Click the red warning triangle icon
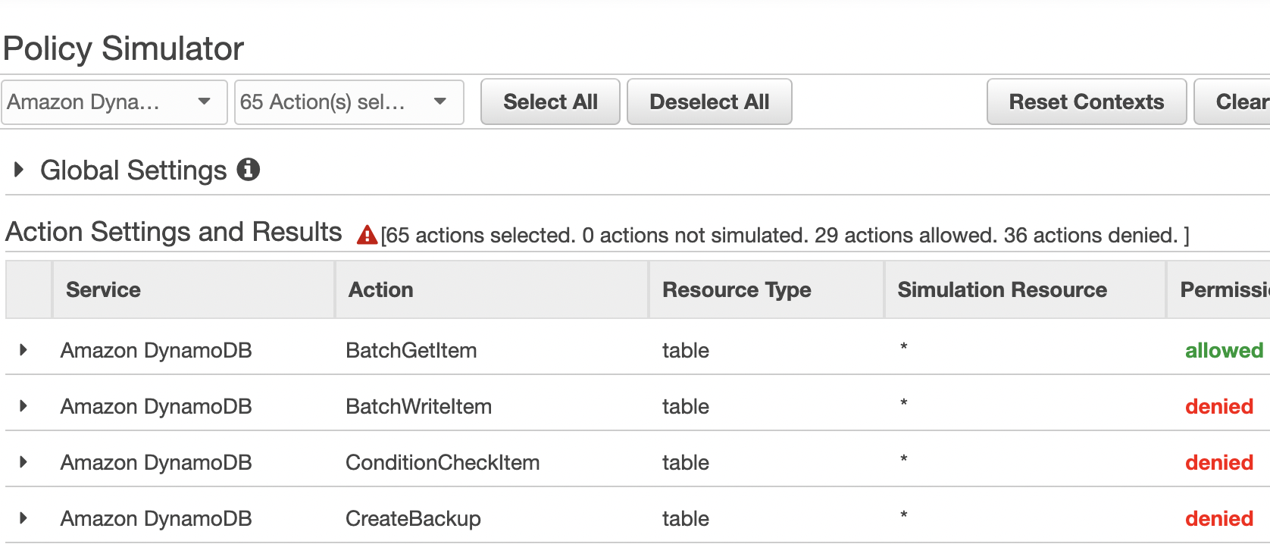The width and height of the screenshot is (1270, 544). coord(368,236)
